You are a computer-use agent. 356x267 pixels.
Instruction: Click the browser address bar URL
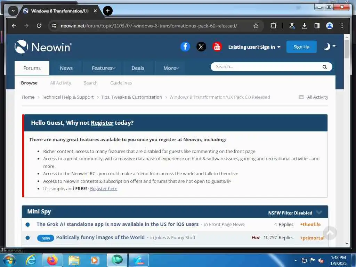click(x=149, y=26)
